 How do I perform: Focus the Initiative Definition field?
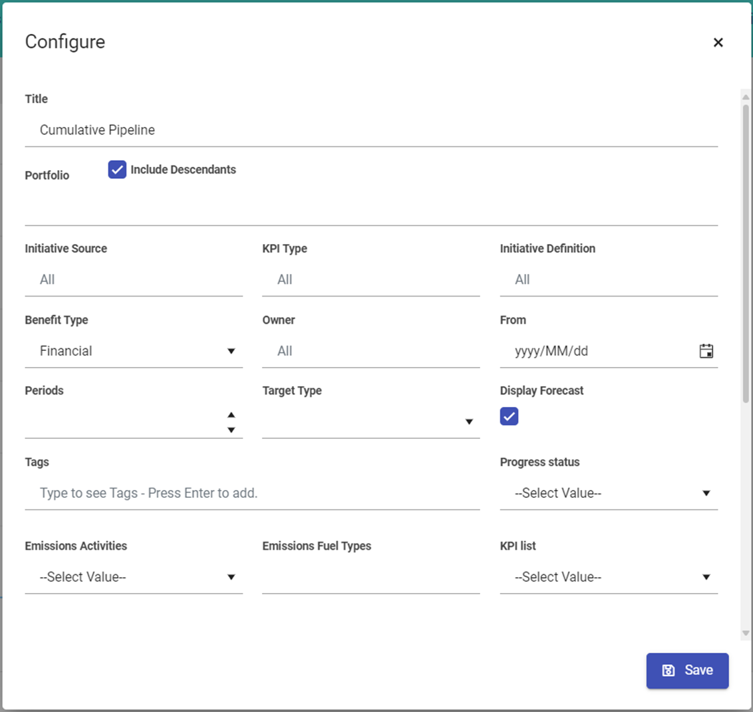click(x=609, y=280)
